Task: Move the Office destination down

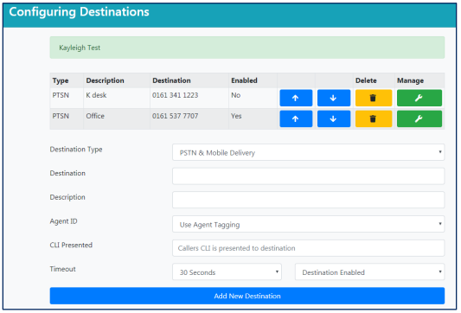Action: (334, 118)
